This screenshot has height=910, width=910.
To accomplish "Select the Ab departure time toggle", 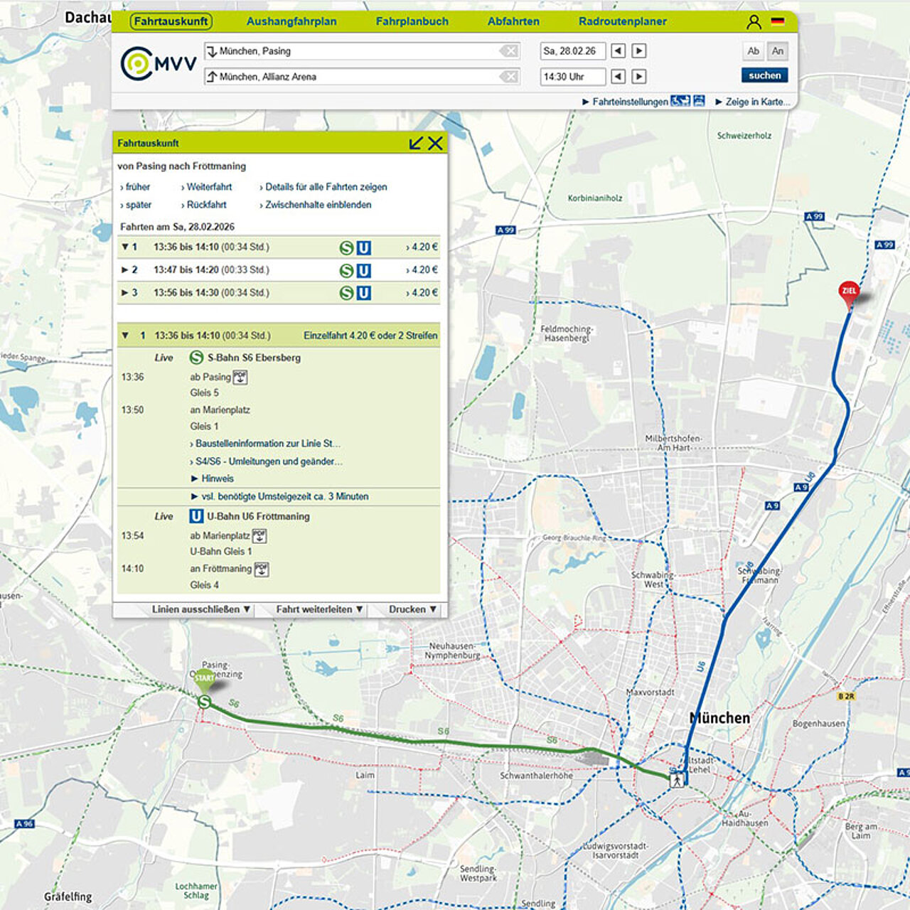I will 753,51.
